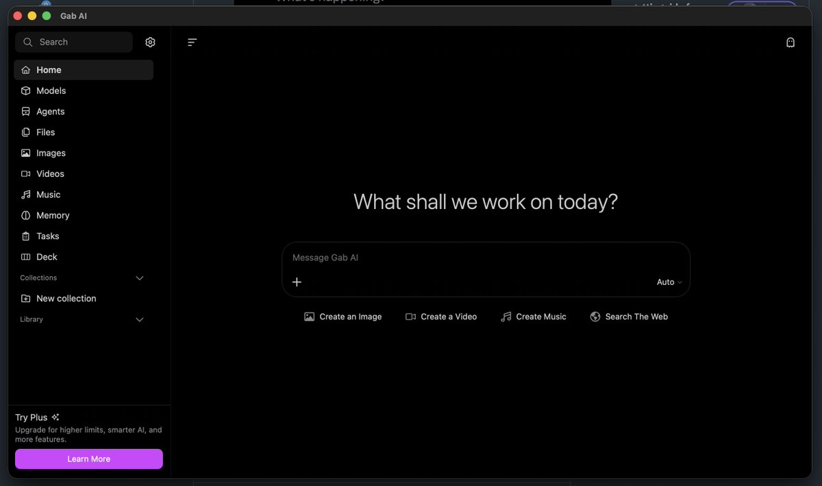Open Files in the sidebar
Screen dimensions: 822x486
pyautogui.click(x=84, y=132)
